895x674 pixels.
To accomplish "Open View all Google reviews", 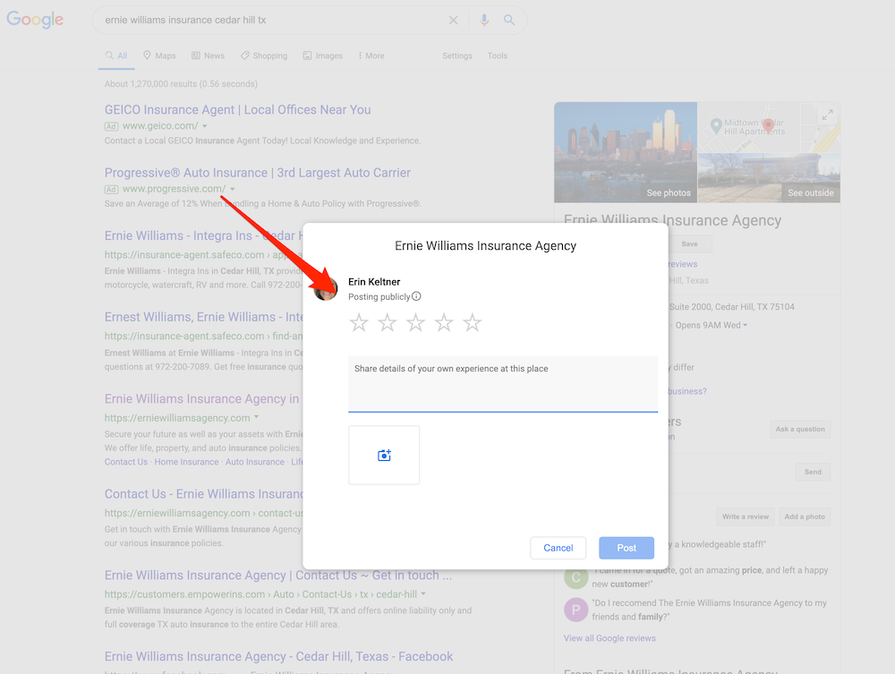I will pos(609,638).
